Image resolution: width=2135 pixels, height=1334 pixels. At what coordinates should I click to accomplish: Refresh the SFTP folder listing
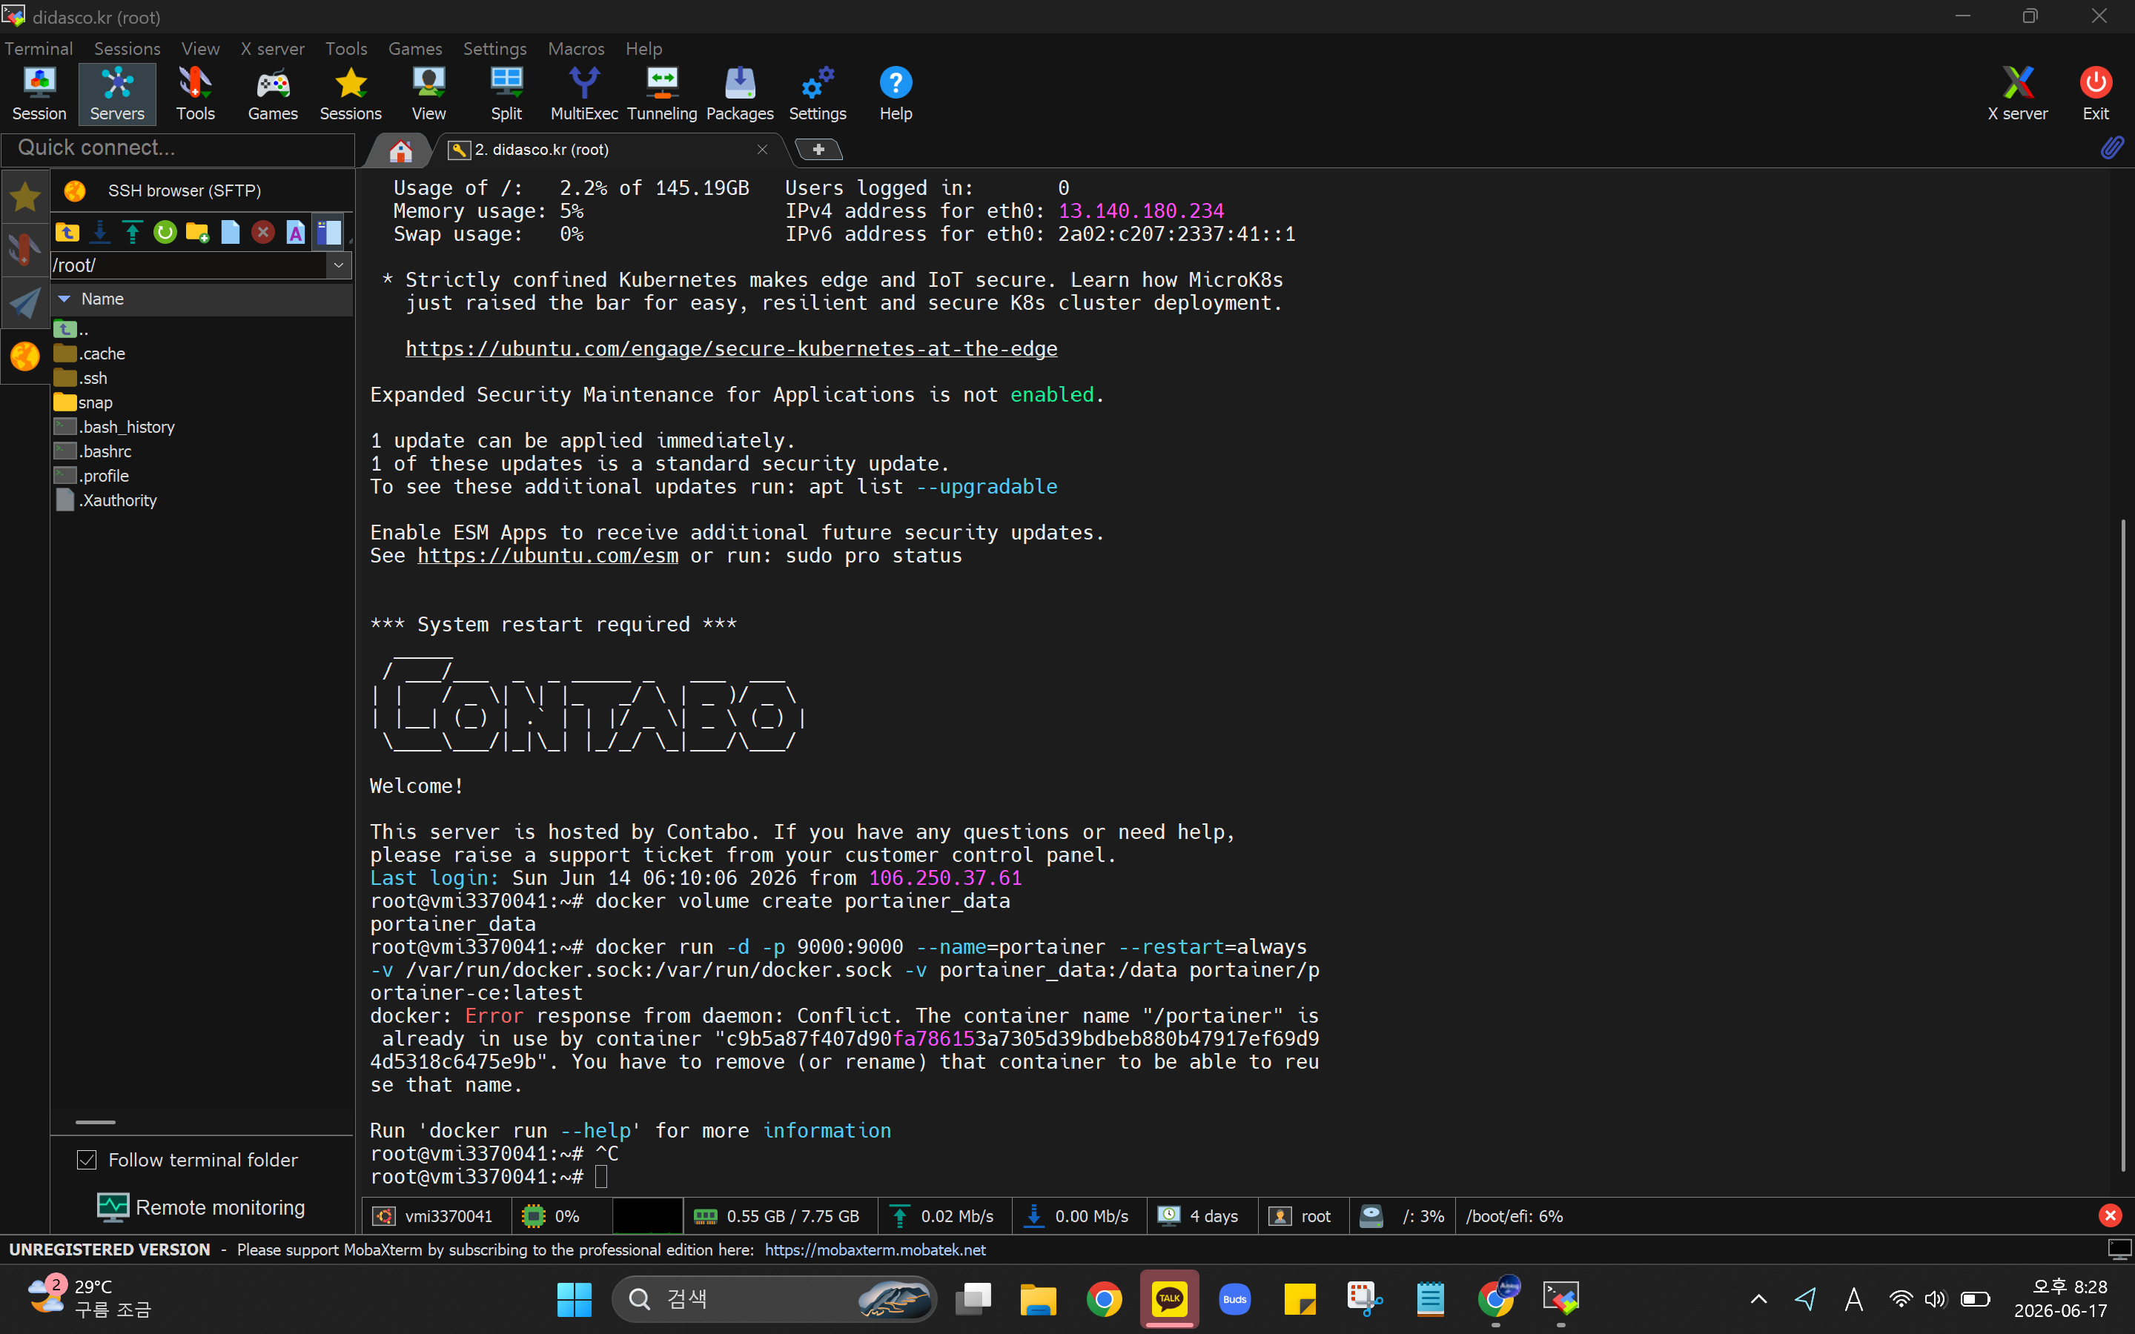tap(165, 232)
